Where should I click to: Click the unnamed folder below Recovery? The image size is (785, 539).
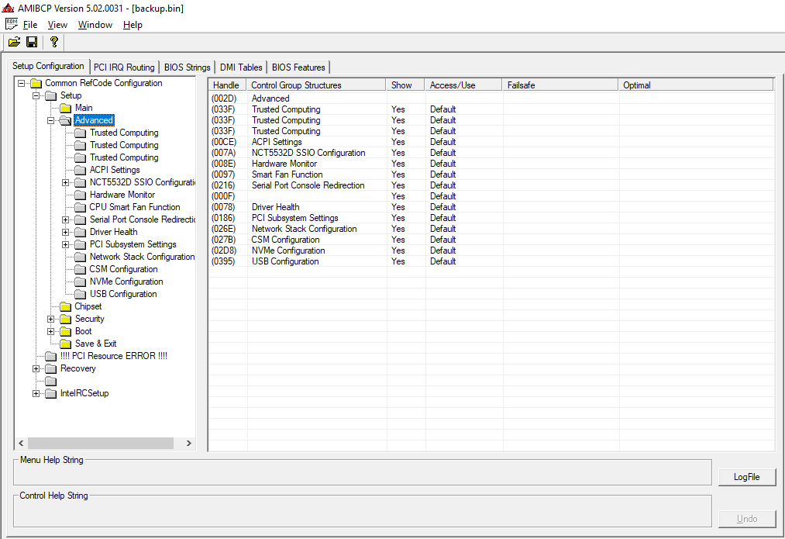tap(50, 382)
